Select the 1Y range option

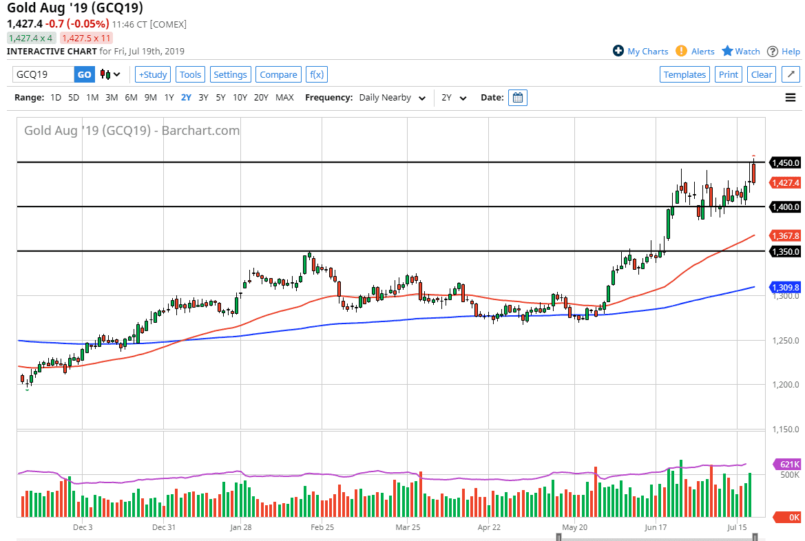(x=169, y=98)
